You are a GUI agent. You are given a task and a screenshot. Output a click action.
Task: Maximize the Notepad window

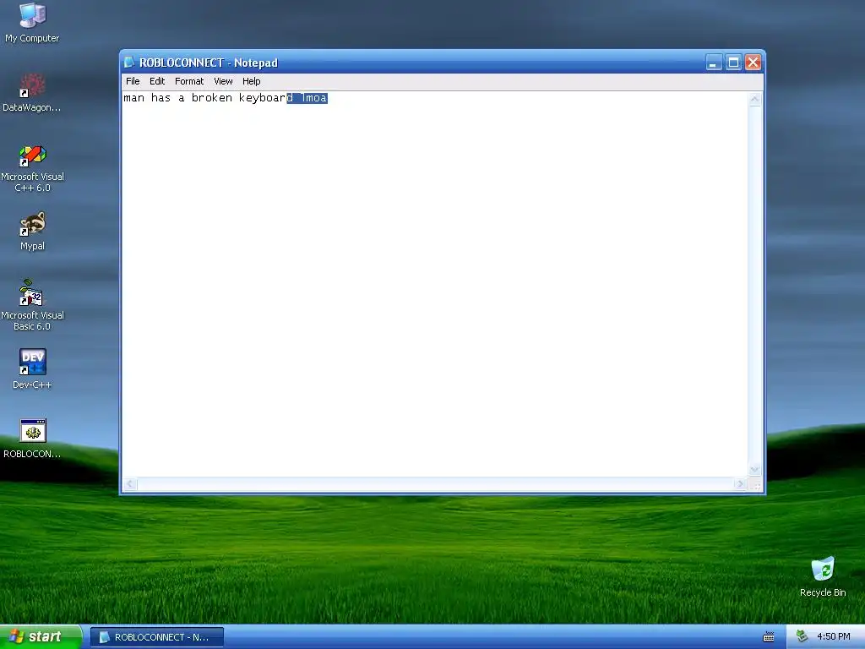(733, 63)
